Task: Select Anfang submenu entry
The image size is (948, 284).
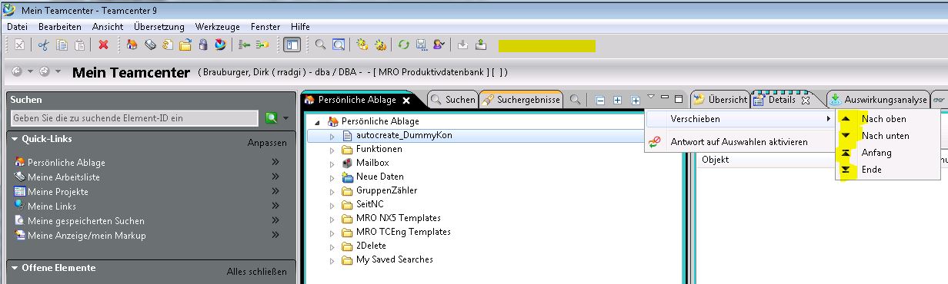Action: pyautogui.click(x=887, y=153)
